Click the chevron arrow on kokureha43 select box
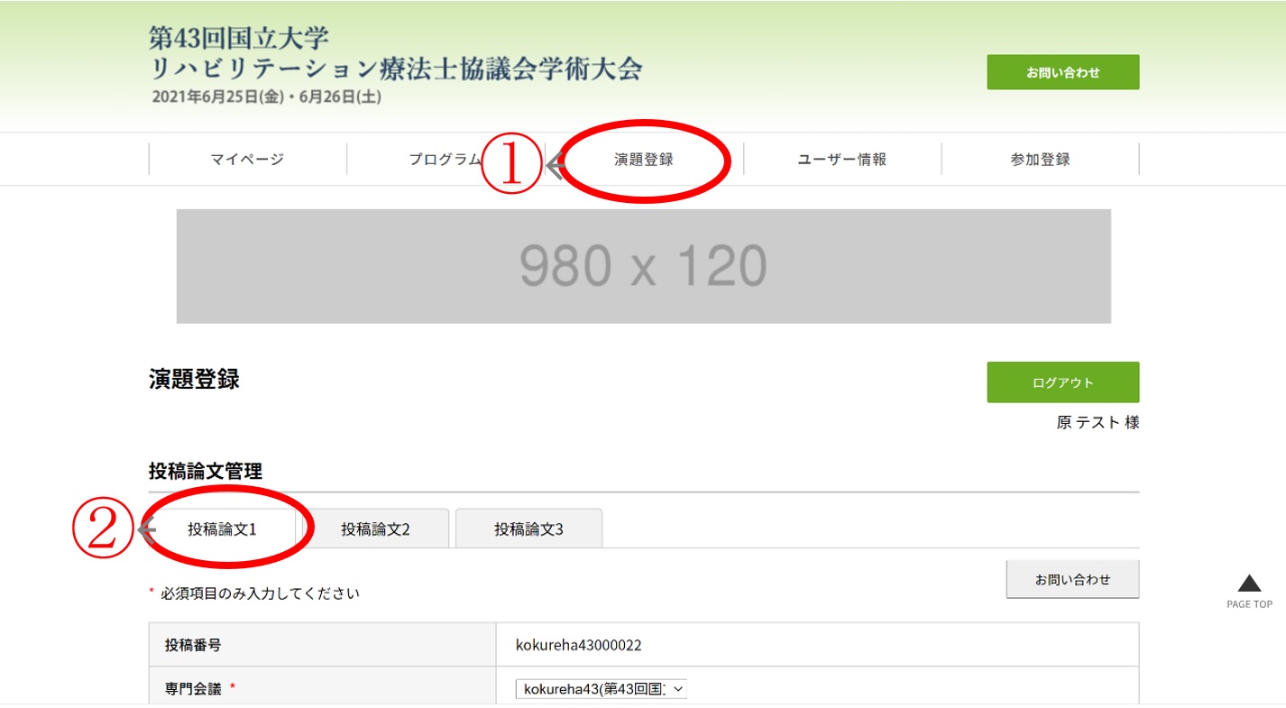The height and width of the screenshot is (708, 1286). click(x=678, y=689)
